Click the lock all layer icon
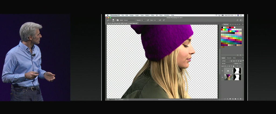Image resolution: width=276 pixels, height=114 pixels. click(x=234, y=66)
